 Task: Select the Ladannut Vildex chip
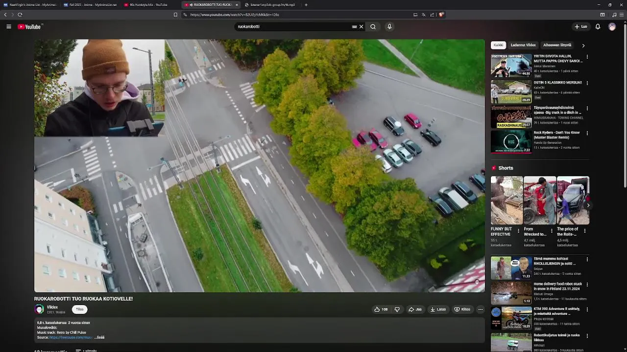click(x=523, y=45)
